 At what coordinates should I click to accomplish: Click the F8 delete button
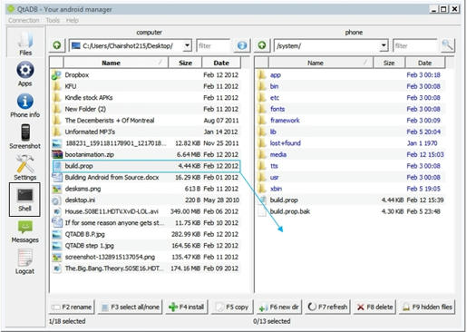click(375, 307)
